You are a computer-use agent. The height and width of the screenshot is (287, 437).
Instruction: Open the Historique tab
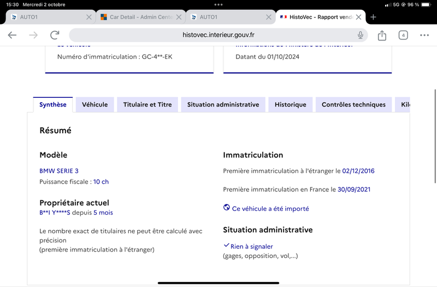pos(291,104)
